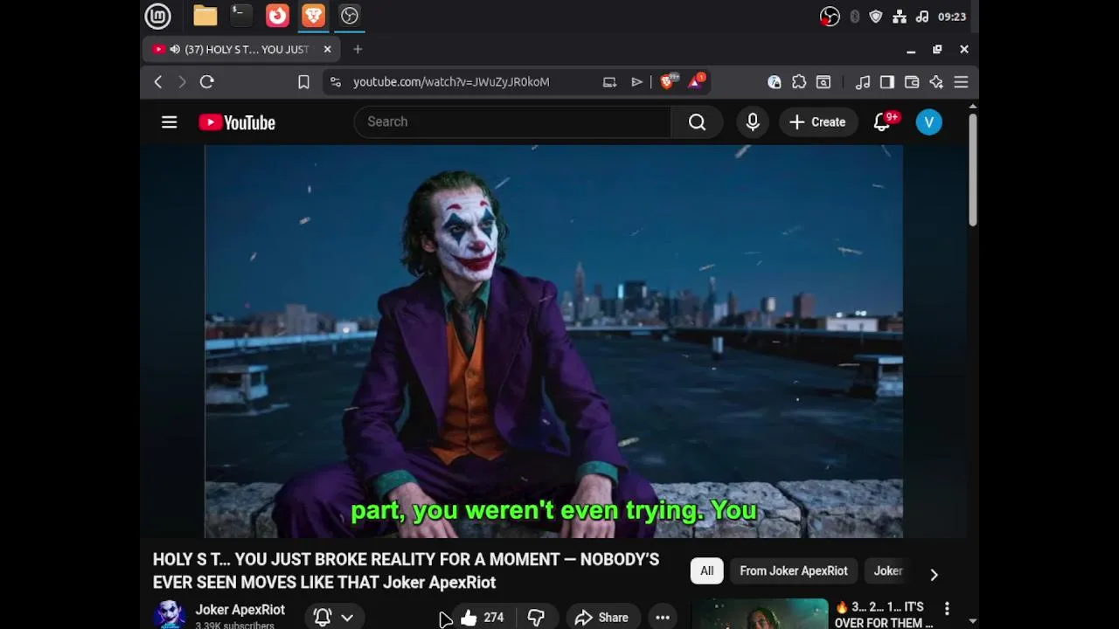Open the network tray icon
Viewport: 1119px width, 629px height.
pos(900,17)
